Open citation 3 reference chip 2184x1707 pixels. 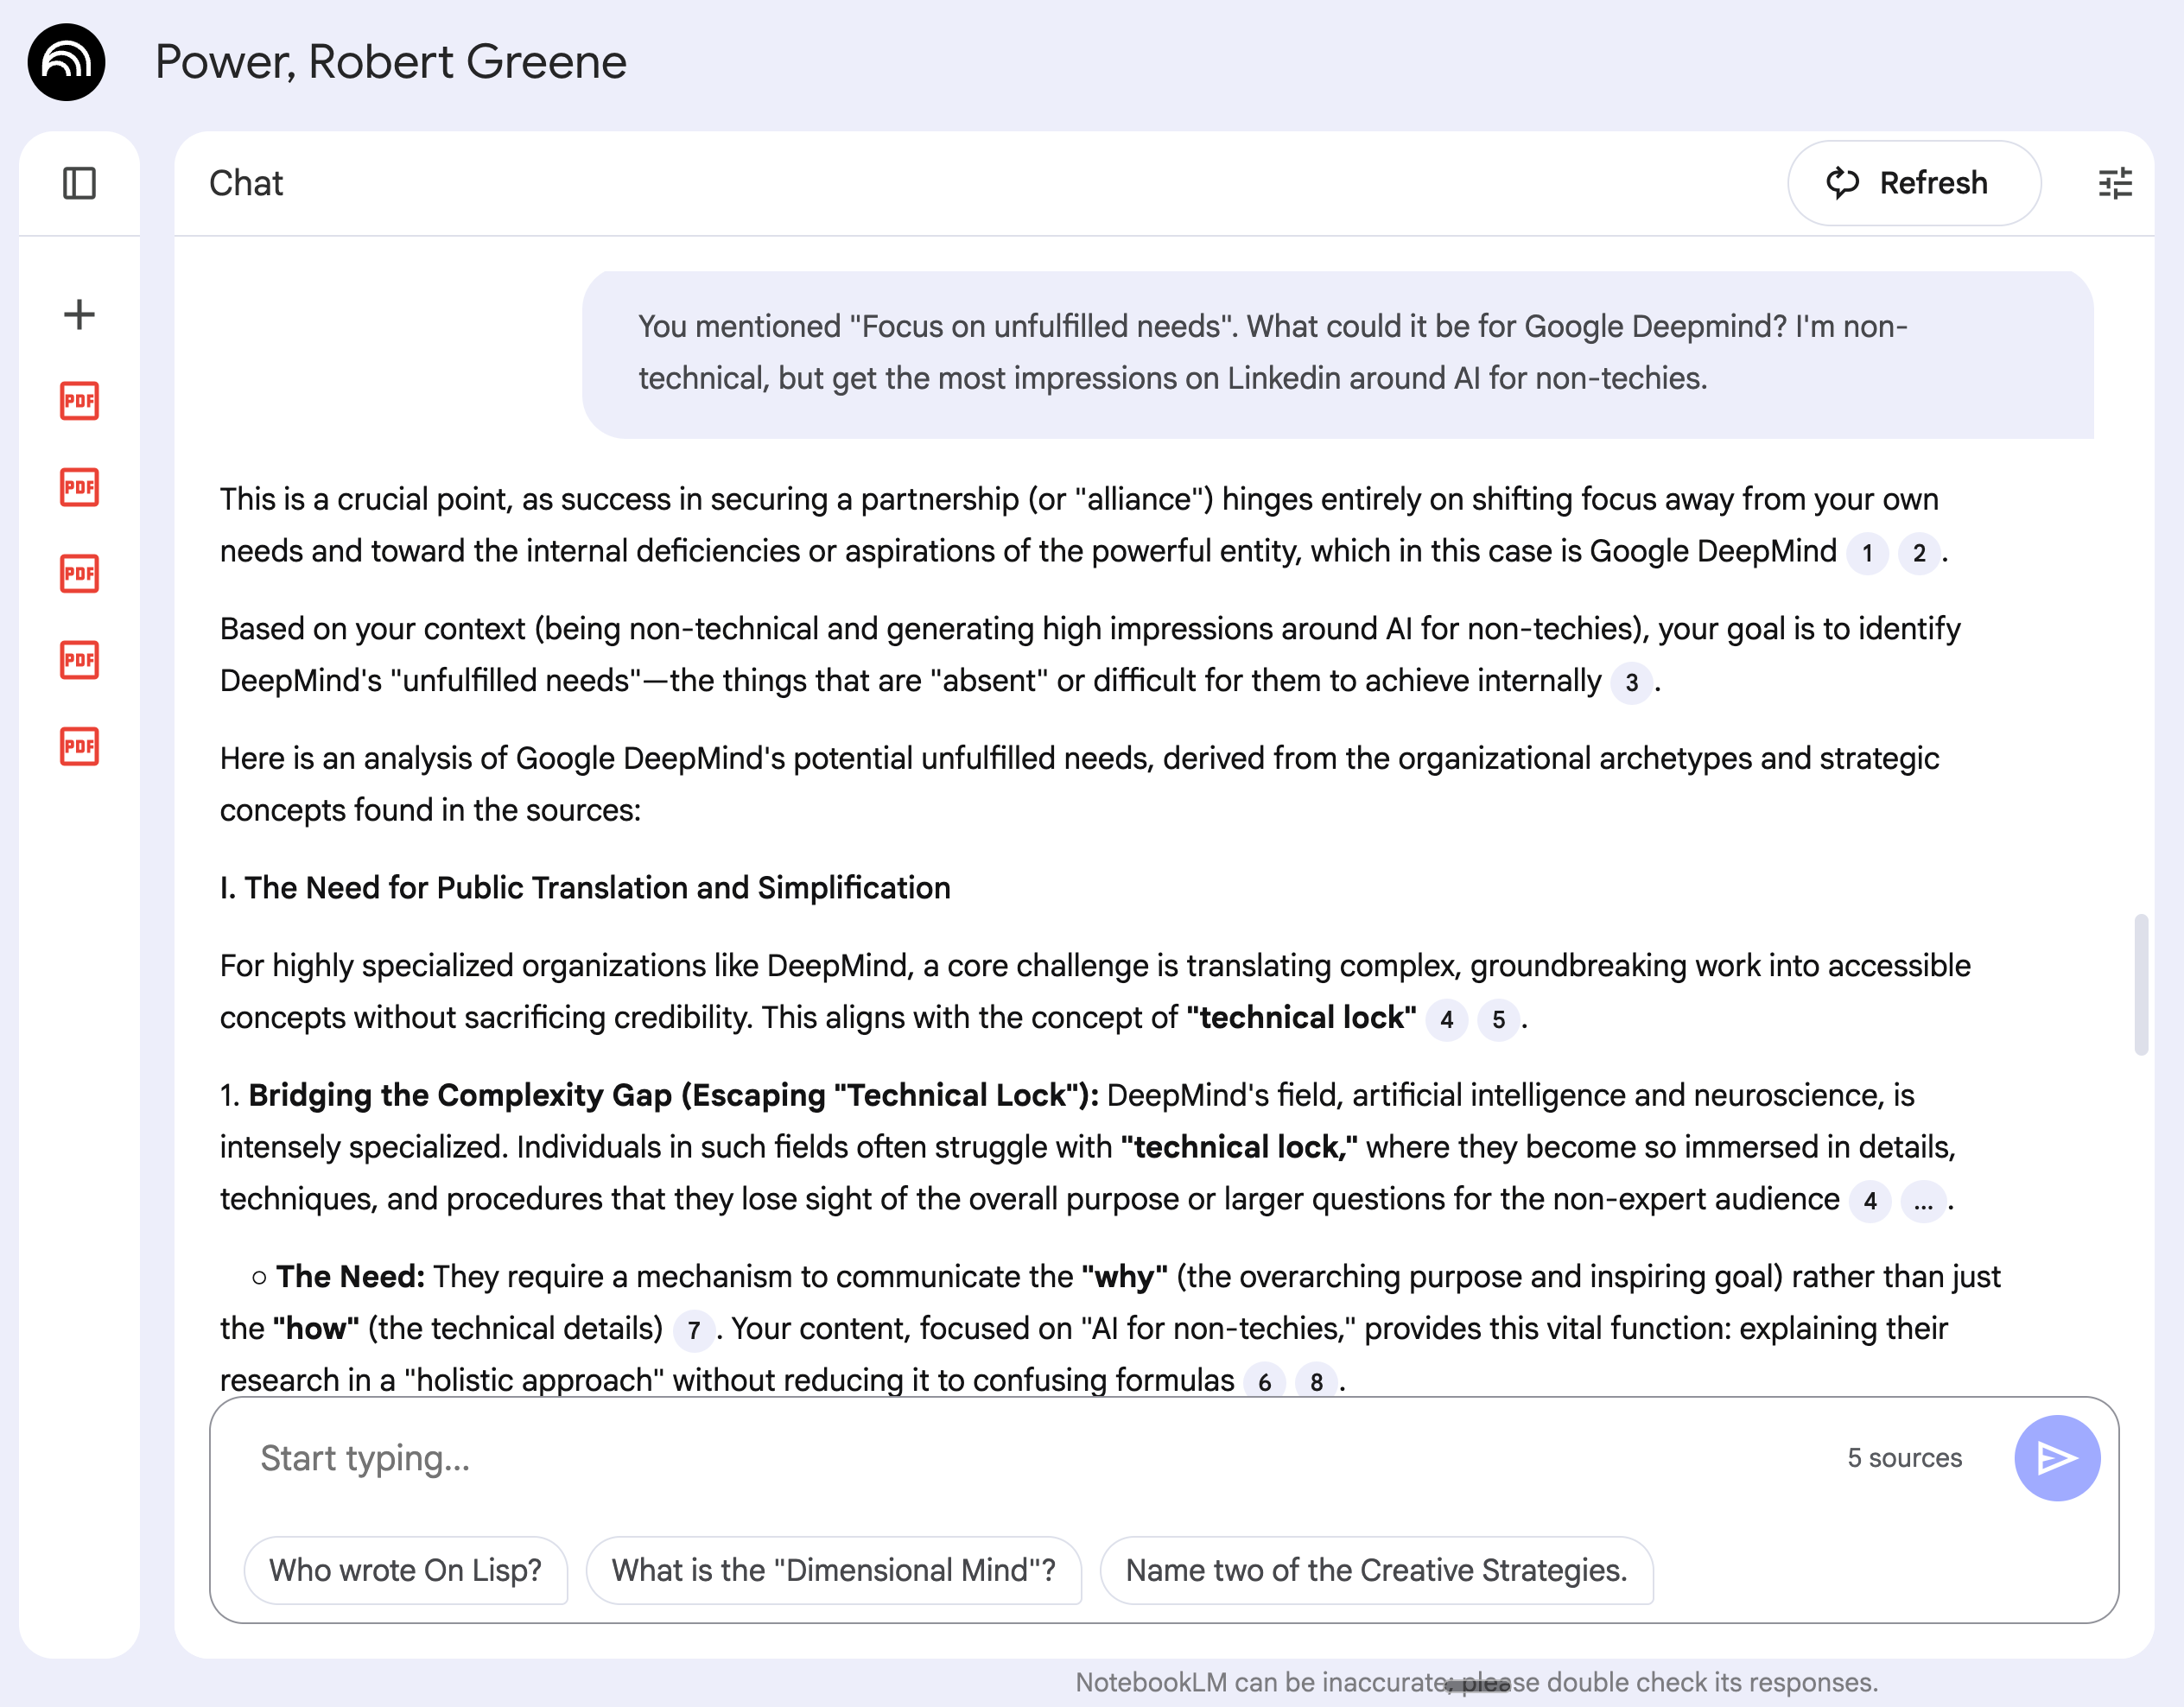pyautogui.click(x=1631, y=683)
